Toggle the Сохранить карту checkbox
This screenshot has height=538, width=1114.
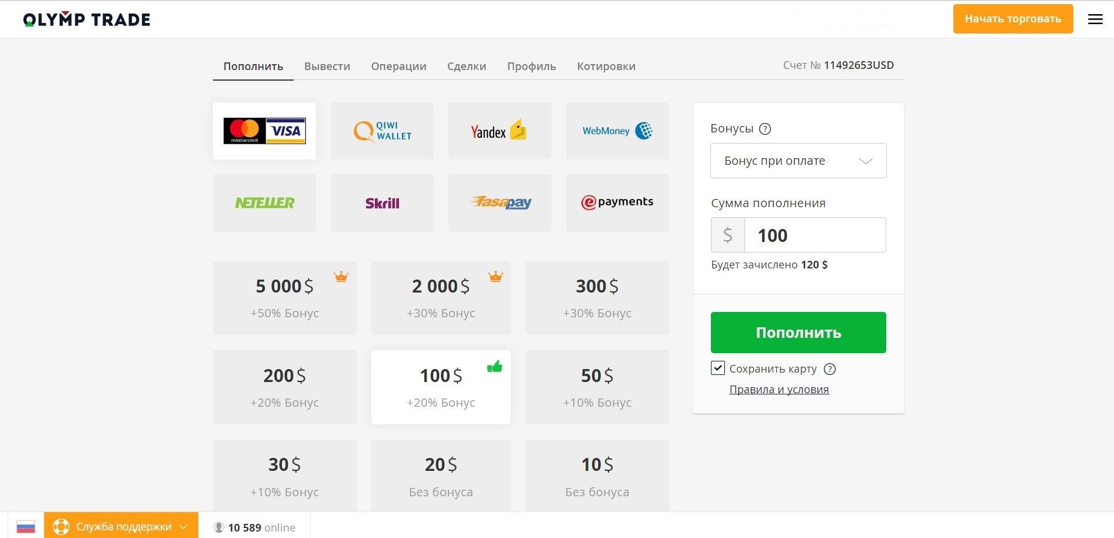point(718,368)
